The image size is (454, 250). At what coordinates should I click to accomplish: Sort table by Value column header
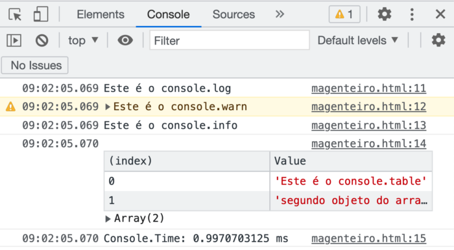click(351, 161)
